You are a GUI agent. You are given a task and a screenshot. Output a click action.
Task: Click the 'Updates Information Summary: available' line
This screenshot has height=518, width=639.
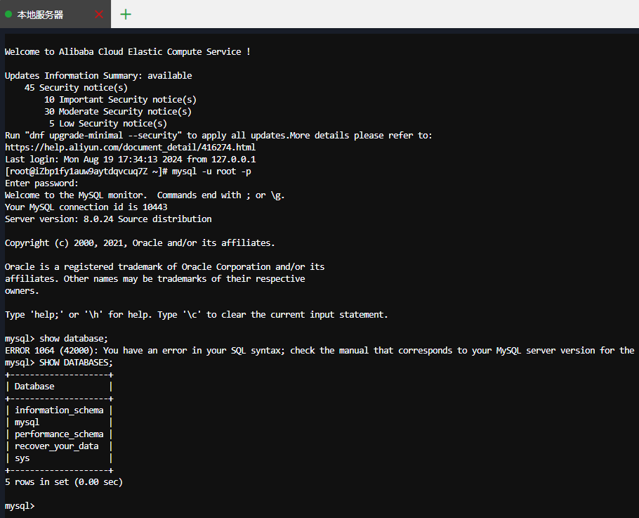coord(98,75)
